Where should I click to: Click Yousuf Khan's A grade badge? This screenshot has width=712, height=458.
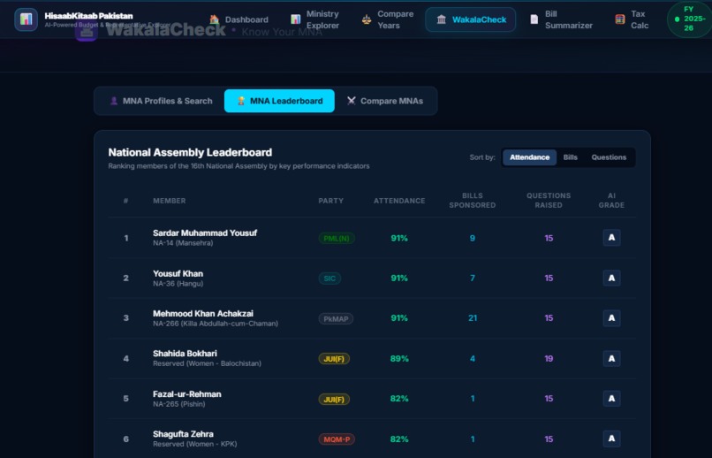[611, 278]
